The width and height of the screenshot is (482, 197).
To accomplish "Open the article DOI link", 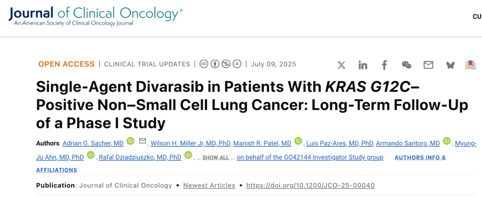I will tap(310, 185).
